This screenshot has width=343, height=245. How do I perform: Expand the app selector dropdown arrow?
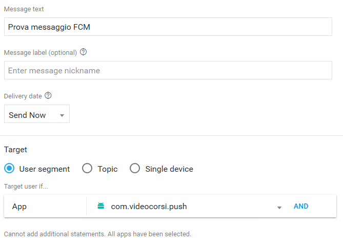tap(279, 207)
